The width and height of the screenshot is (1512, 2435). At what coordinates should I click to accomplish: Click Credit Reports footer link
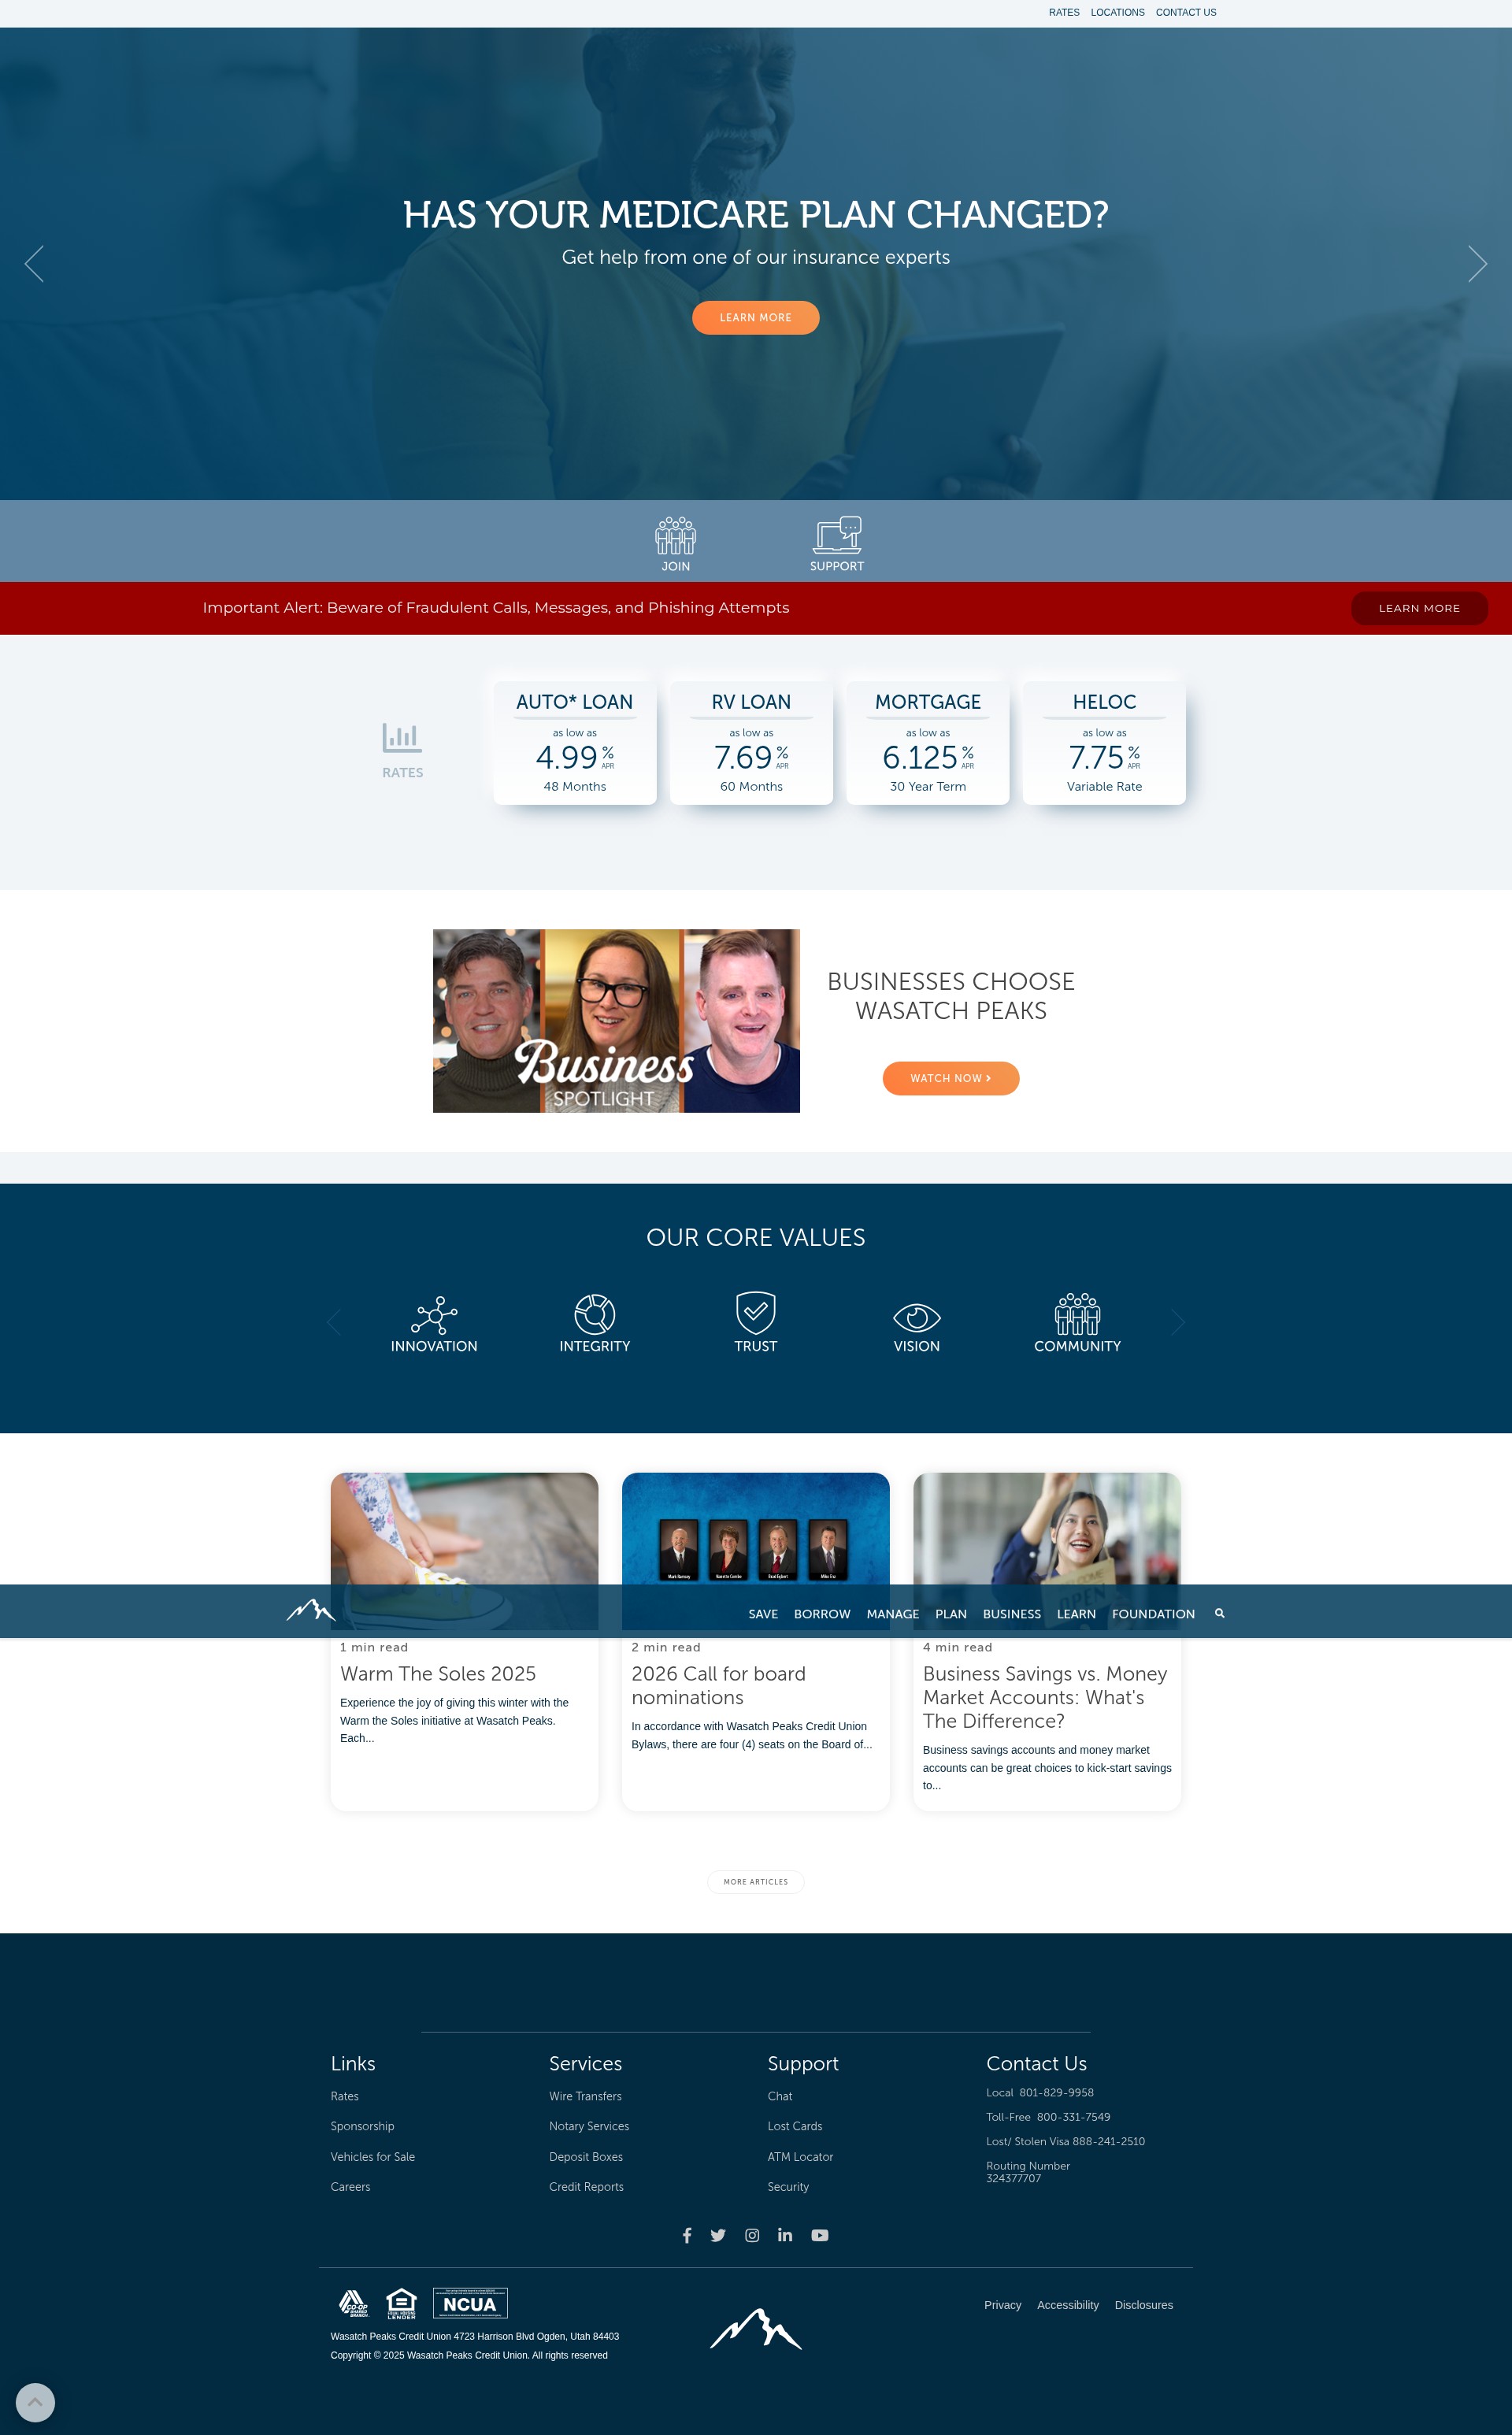(x=586, y=2187)
